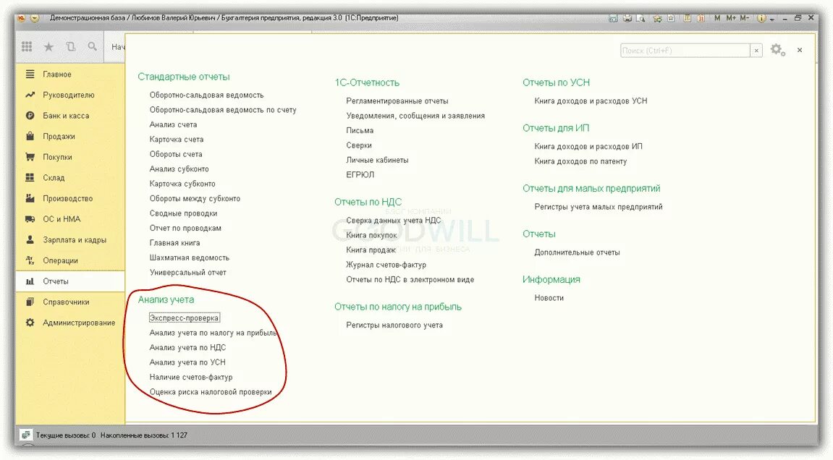Open Экспресс-проверка
This screenshot has width=833, height=460.
pyautogui.click(x=184, y=318)
